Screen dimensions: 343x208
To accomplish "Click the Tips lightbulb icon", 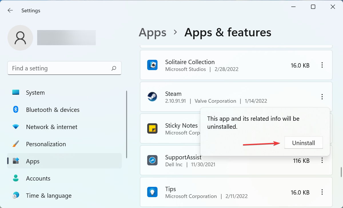I will coord(152,192).
